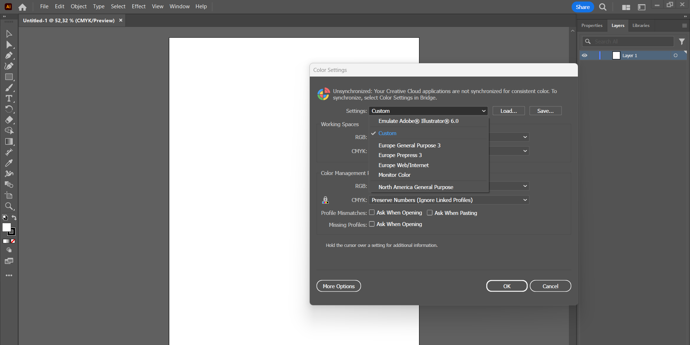Image resolution: width=690 pixels, height=345 pixels.
Task: Open Edit Toolbar three dots
Action: (x=9, y=275)
